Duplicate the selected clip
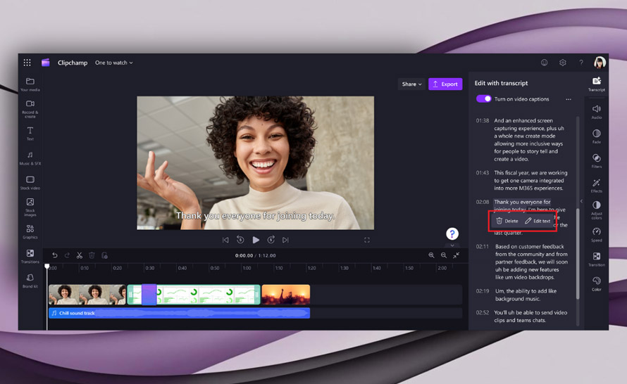Screen dimensions: 627x384 click(104, 255)
